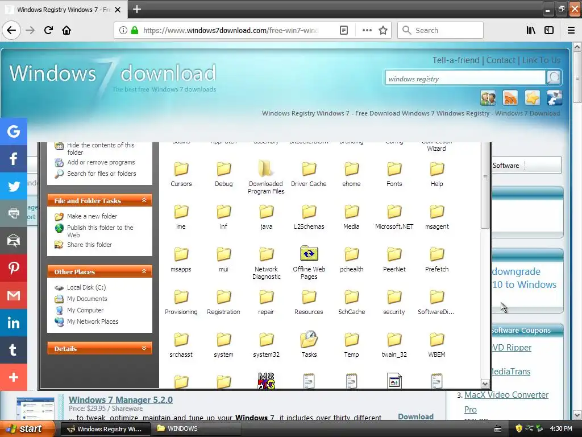
Task: Open the Prefetch folder
Action: pyautogui.click(x=437, y=259)
